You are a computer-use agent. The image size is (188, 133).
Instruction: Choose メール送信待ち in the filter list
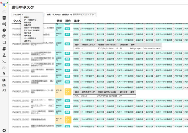(x=30, y=38)
